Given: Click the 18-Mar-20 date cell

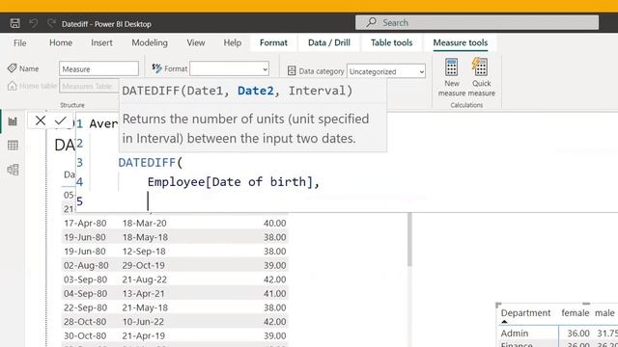Looking at the screenshot, I should 144,223.
